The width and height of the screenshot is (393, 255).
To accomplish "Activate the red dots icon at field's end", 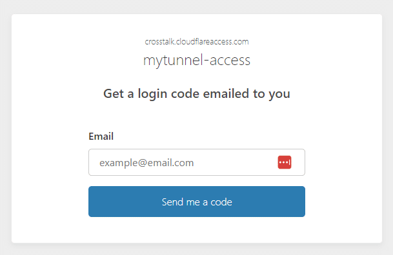I will coord(285,162).
